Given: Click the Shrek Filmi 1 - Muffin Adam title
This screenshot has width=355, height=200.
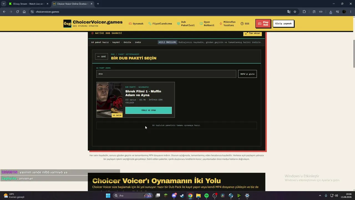Looking at the screenshot, I should tap(143, 93).
